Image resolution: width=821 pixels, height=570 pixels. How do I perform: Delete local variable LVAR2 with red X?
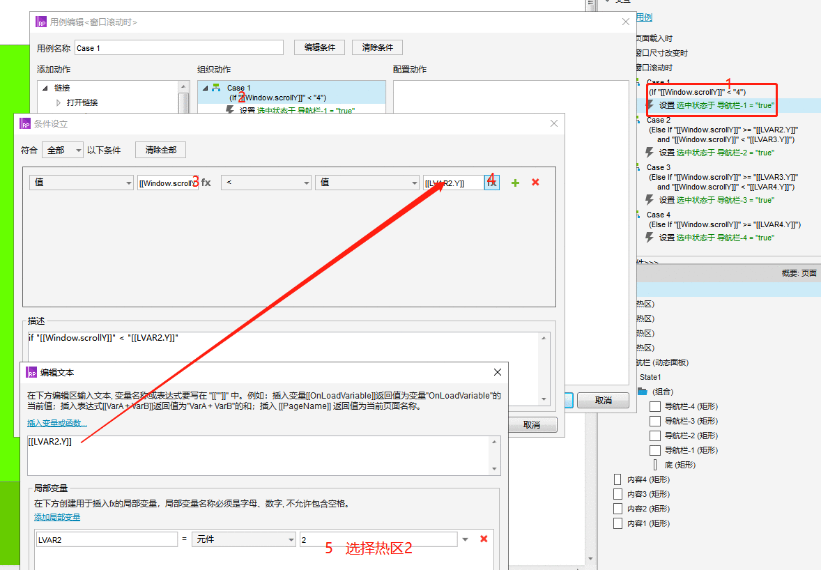pyautogui.click(x=484, y=539)
